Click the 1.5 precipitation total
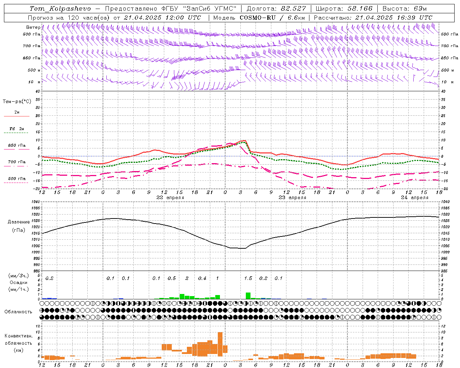The image size is (460, 368). click(248, 278)
